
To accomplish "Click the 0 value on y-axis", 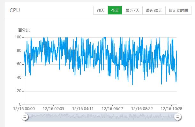I will tap(20, 104).
